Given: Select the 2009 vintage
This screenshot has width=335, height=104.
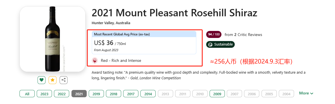Looking at the screenshot, I should click(x=217, y=94).
